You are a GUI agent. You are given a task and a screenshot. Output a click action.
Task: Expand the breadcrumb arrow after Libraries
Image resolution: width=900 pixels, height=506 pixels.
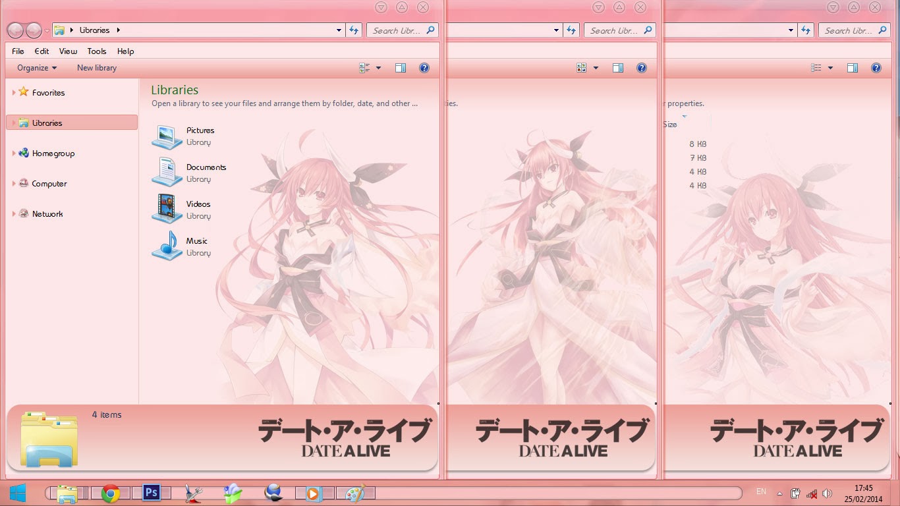(x=118, y=30)
